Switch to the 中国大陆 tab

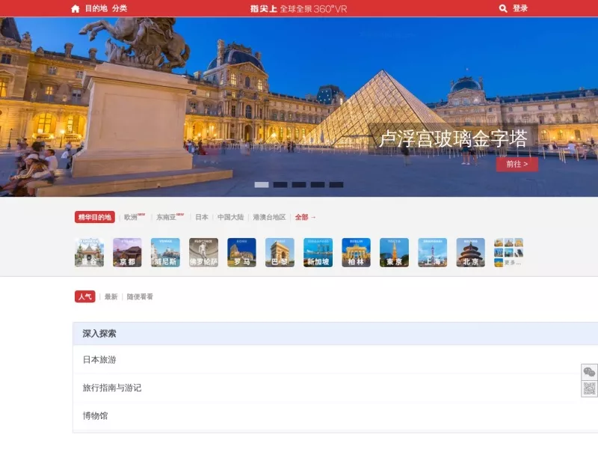tap(230, 217)
